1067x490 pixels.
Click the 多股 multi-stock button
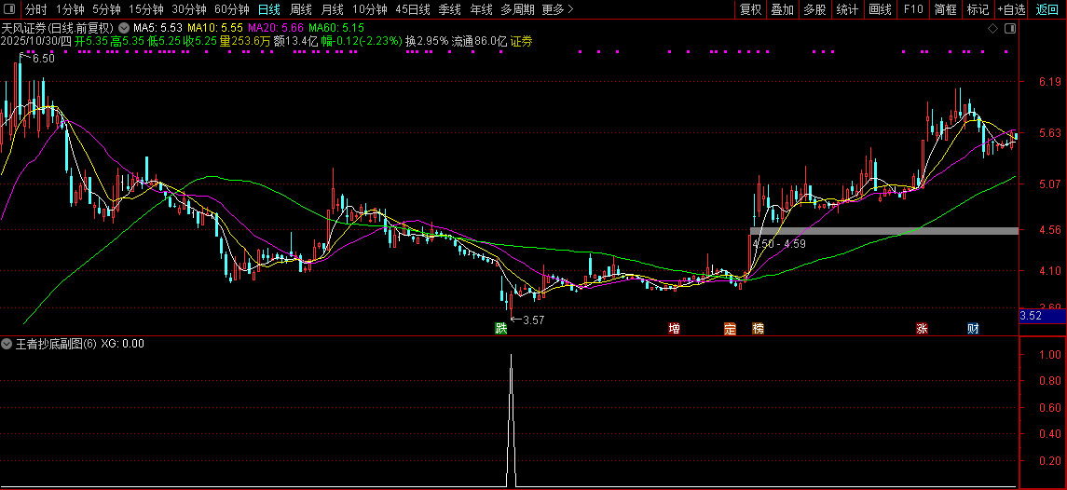point(814,9)
